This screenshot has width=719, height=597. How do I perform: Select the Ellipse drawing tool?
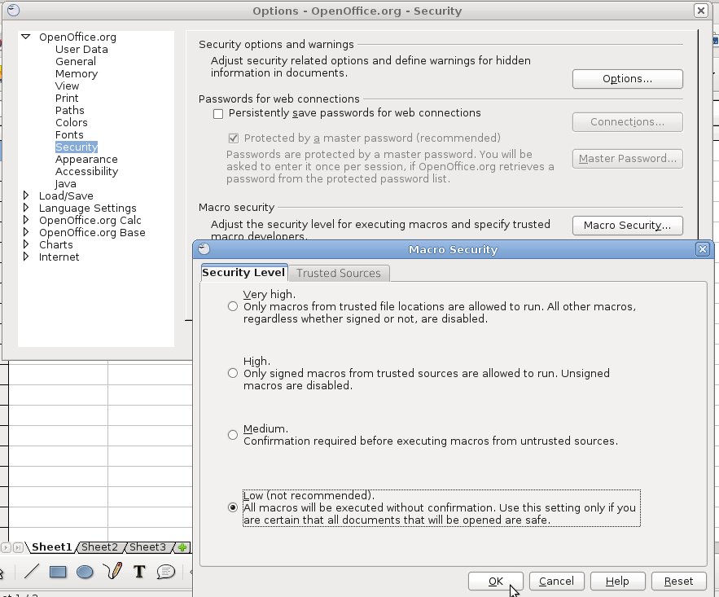[x=85, y=572]
